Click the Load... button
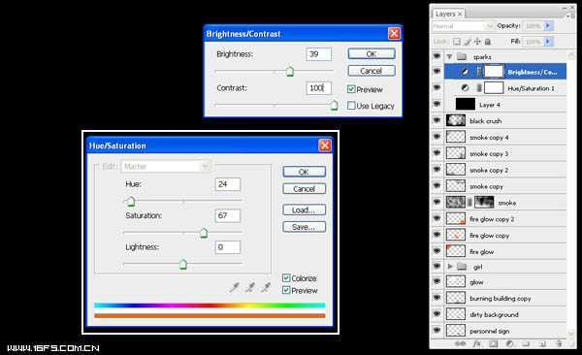The image size is (582, 355). (304, 210)
